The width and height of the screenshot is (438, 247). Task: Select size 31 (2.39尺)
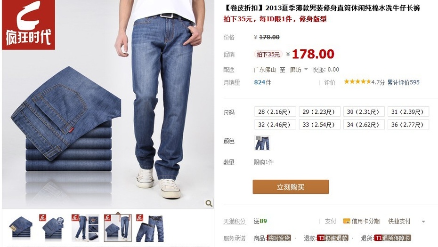tap(408, 112)
